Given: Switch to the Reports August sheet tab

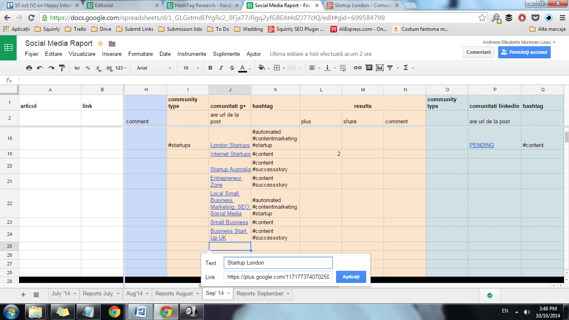Looking at the screenshot, I should tap(174, 294).
